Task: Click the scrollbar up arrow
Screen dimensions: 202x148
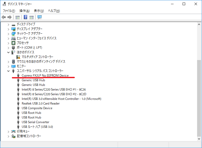Action: click(199, 24)
